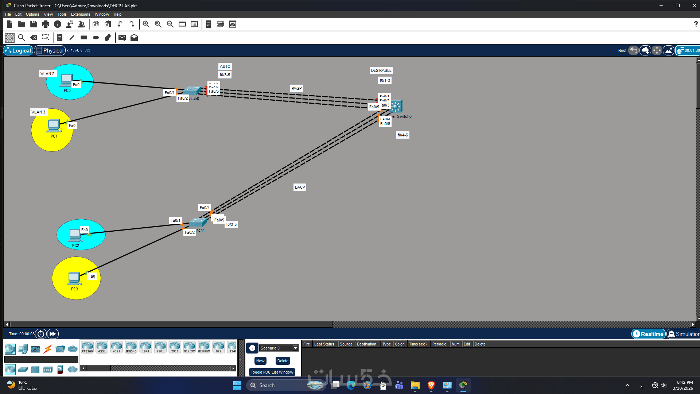Click the Place Note tool

(60, 38)
